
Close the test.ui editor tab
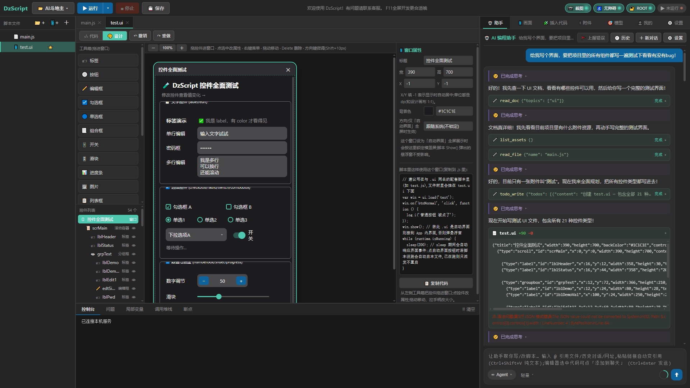127,23
